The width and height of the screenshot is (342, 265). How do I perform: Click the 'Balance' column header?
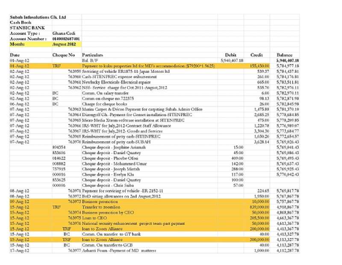coord(284,55)
